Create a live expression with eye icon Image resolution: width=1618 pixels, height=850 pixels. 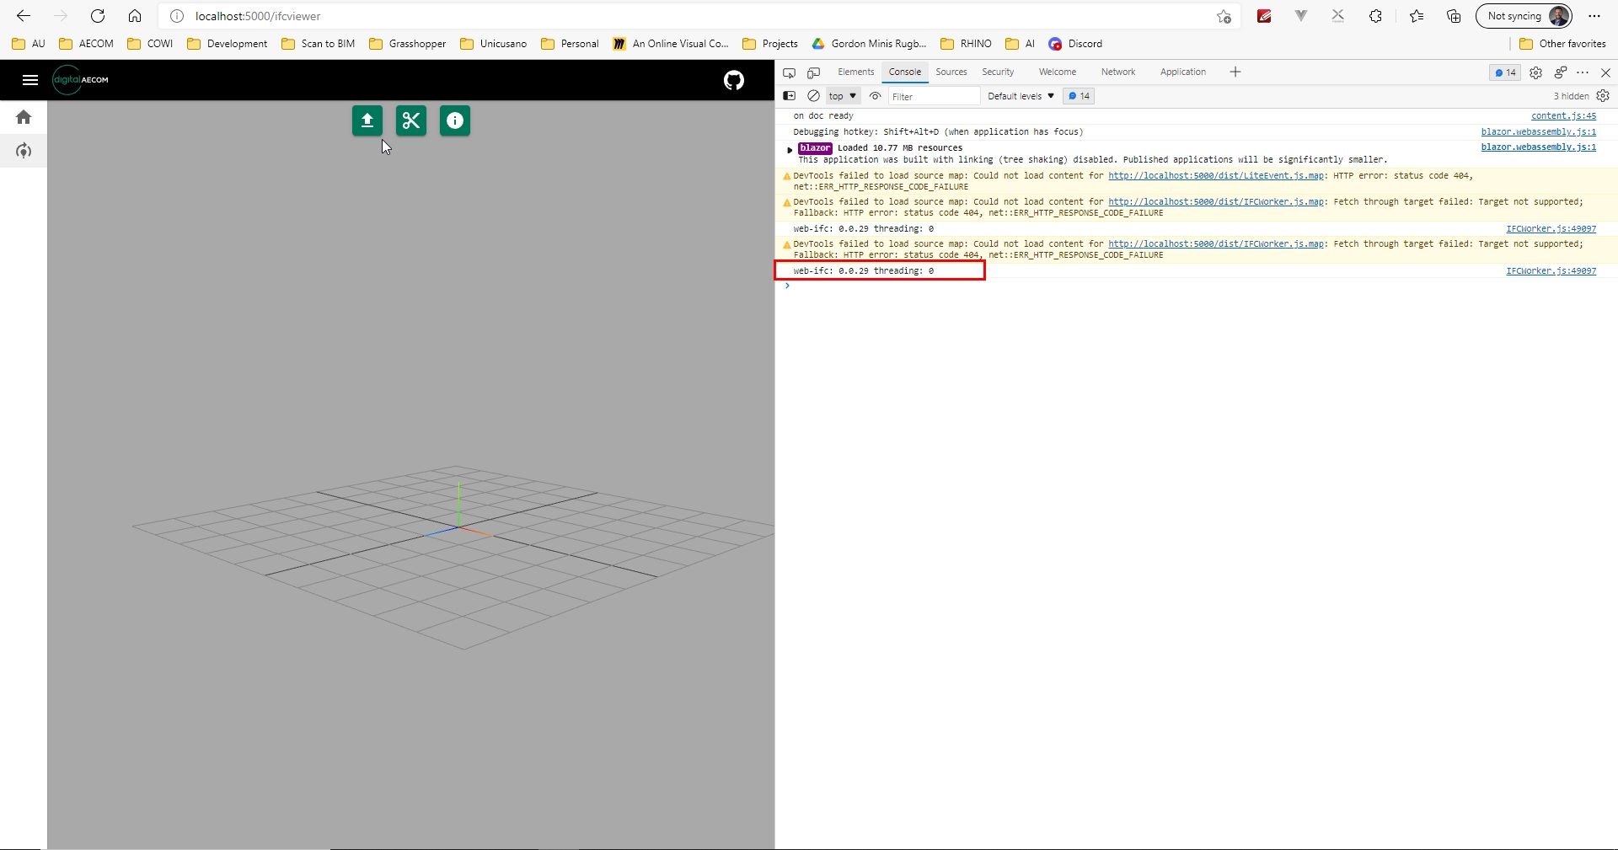point(876,96)
